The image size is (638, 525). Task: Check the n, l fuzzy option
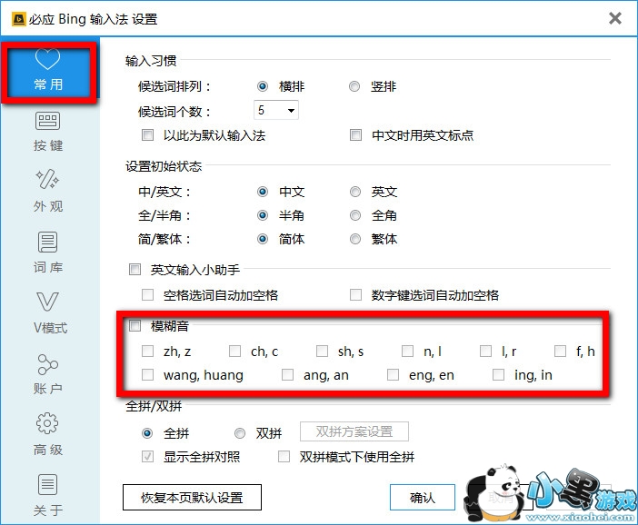(x=407, y=351)
